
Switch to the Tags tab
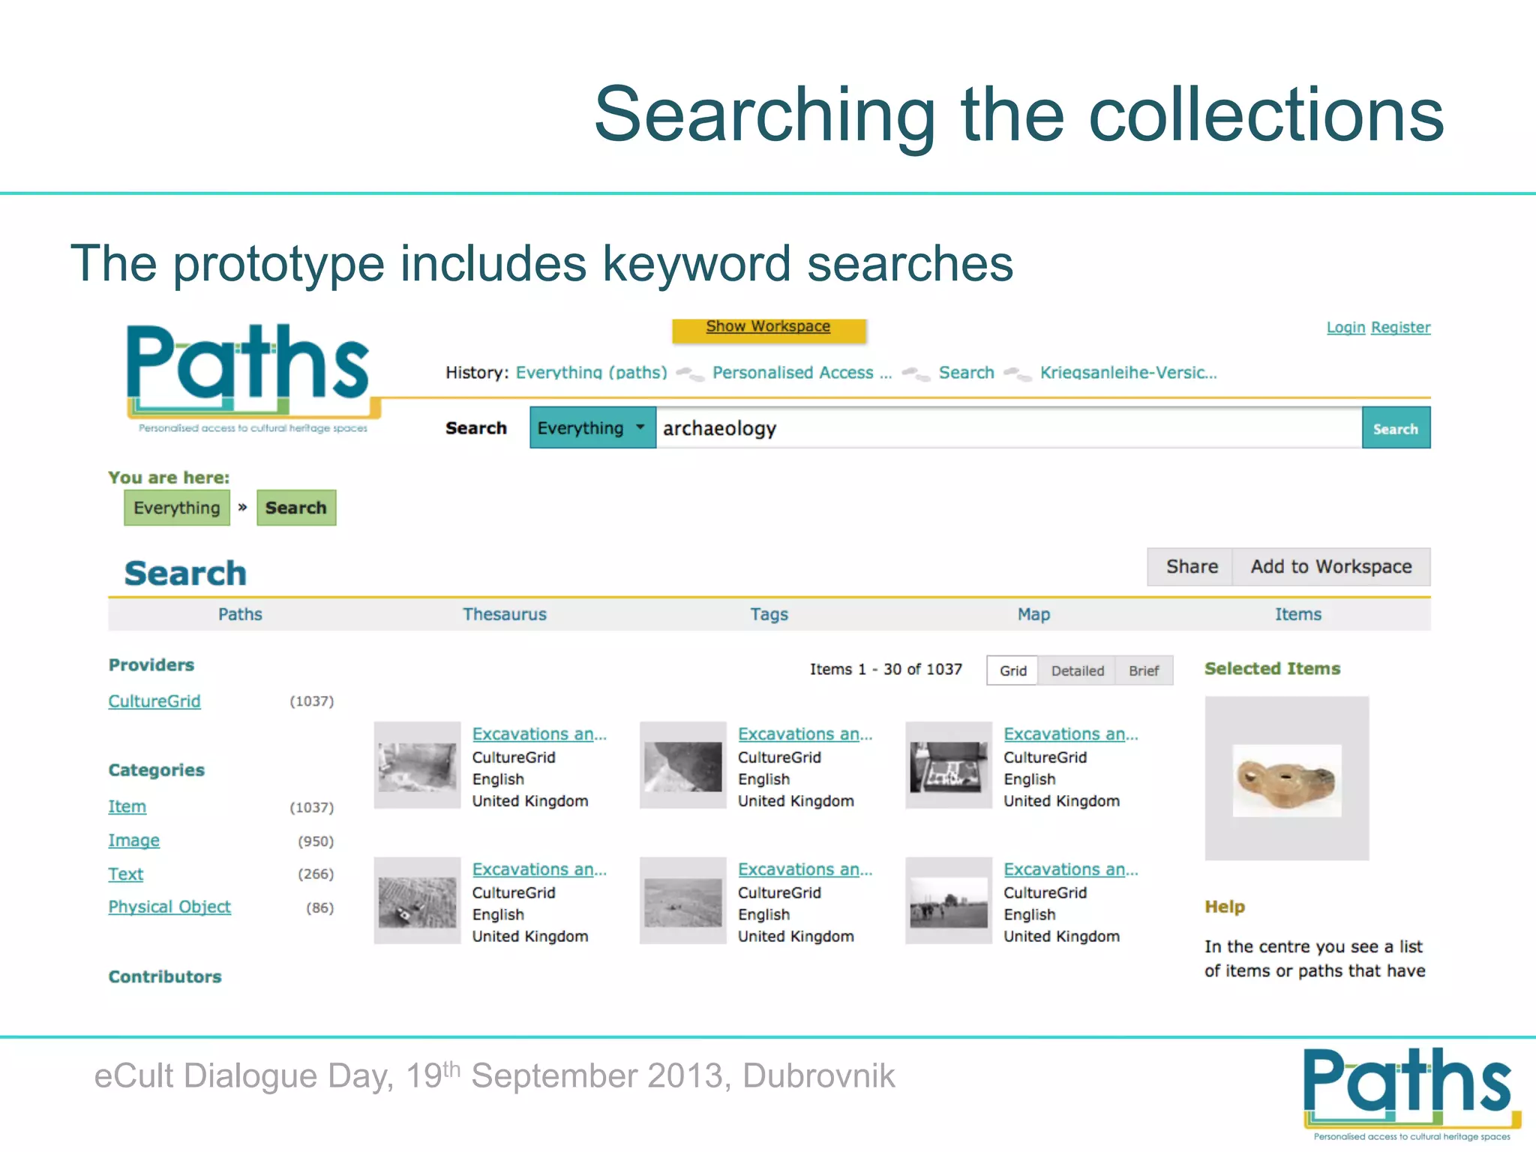769,614
